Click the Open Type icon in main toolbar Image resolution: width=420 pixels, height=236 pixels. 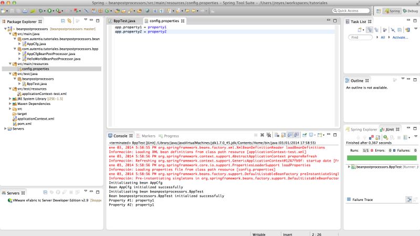(117, 11)
